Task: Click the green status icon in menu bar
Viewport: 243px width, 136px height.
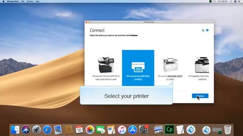Action: coord(210,2)
